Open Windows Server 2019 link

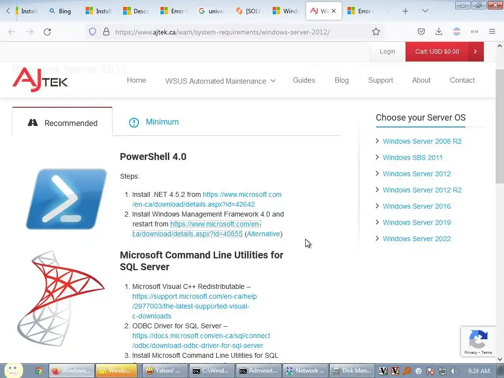coord(416,222)
